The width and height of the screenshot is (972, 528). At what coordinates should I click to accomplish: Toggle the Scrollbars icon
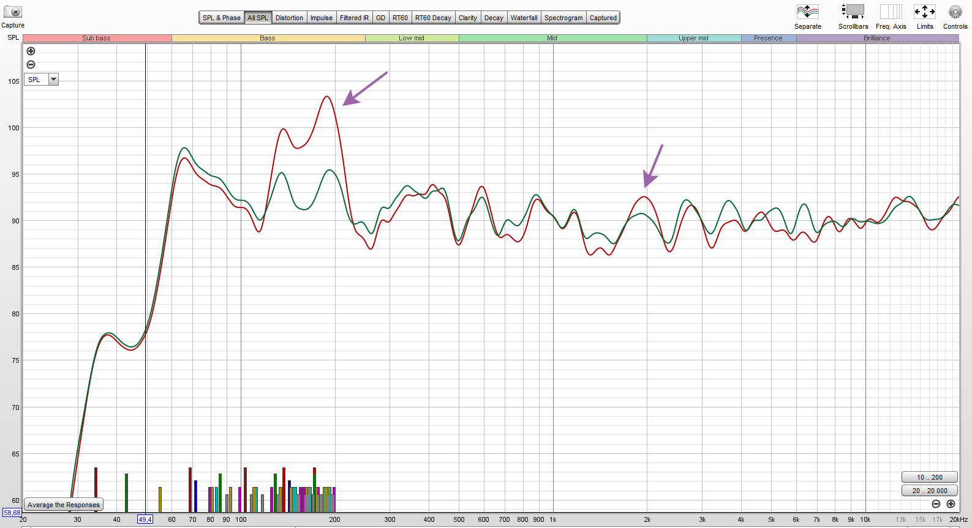(853, 12)
